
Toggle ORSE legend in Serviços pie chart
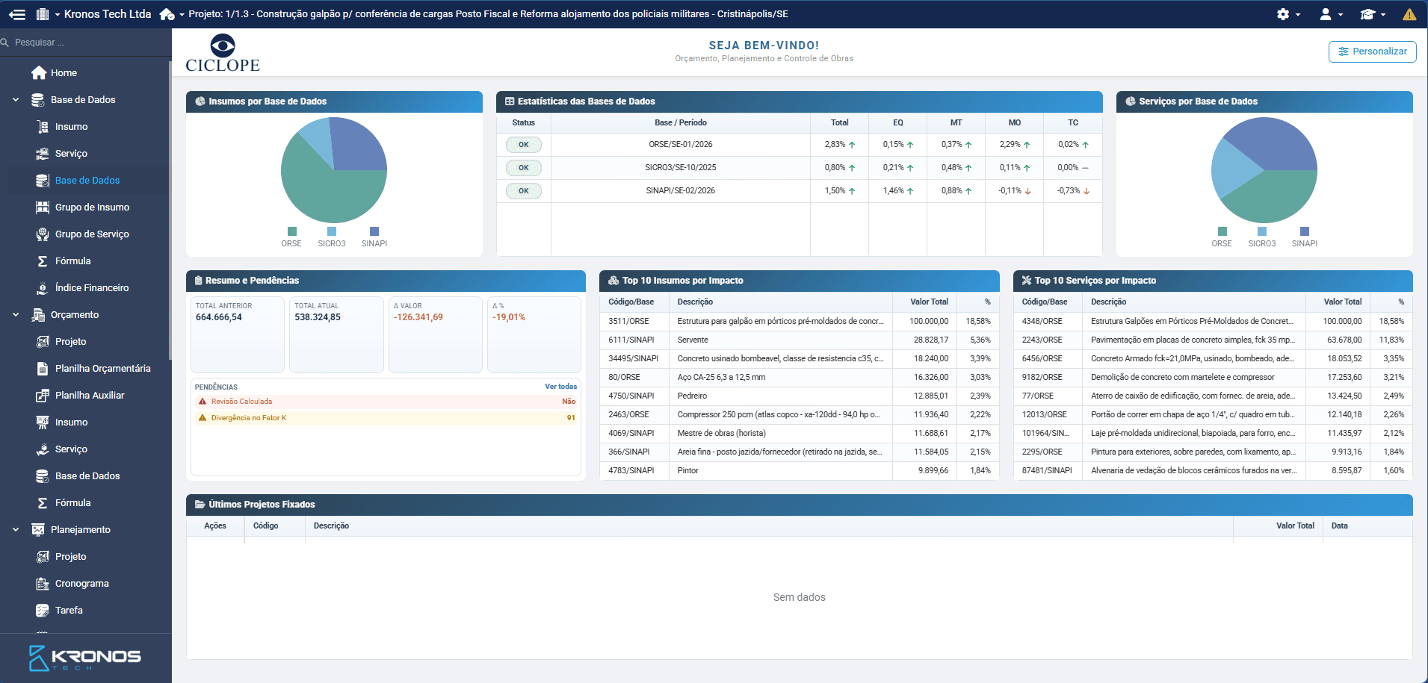[x=1222, y=237]
